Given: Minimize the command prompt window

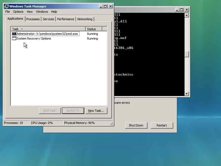Looking at the screenshot, I should [177, 10].
